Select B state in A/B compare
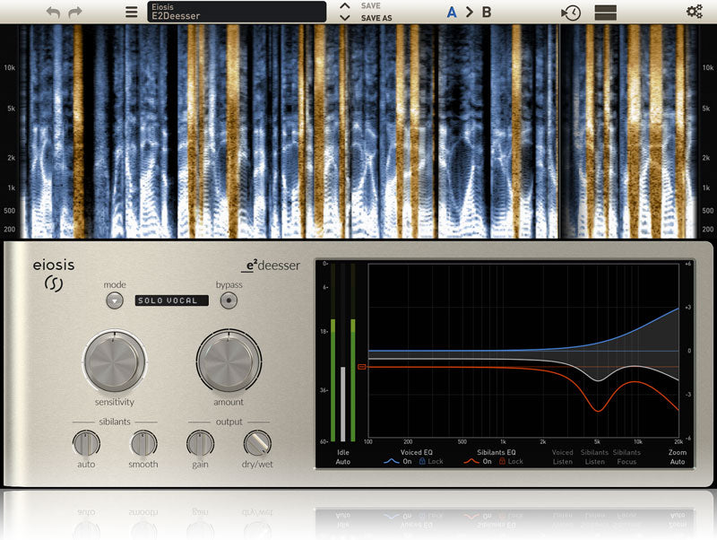 [x=487, y=13]
